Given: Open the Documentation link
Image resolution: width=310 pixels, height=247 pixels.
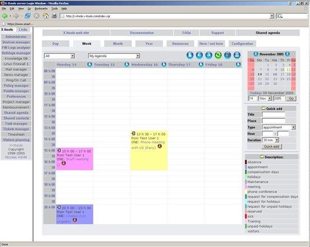Looking at the screenshot, I should (x=142, y=33).
